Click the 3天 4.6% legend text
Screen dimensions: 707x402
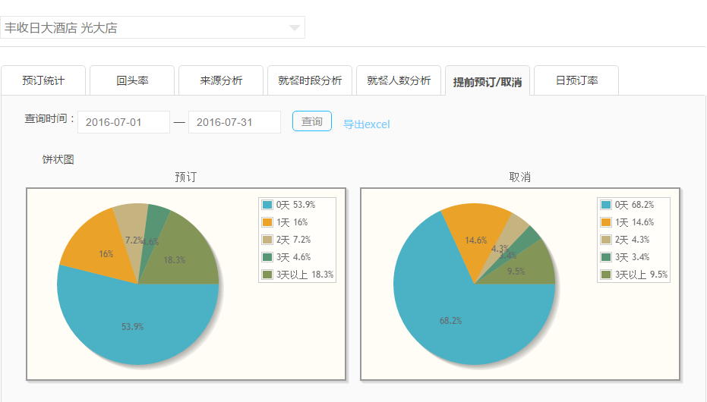294,257
